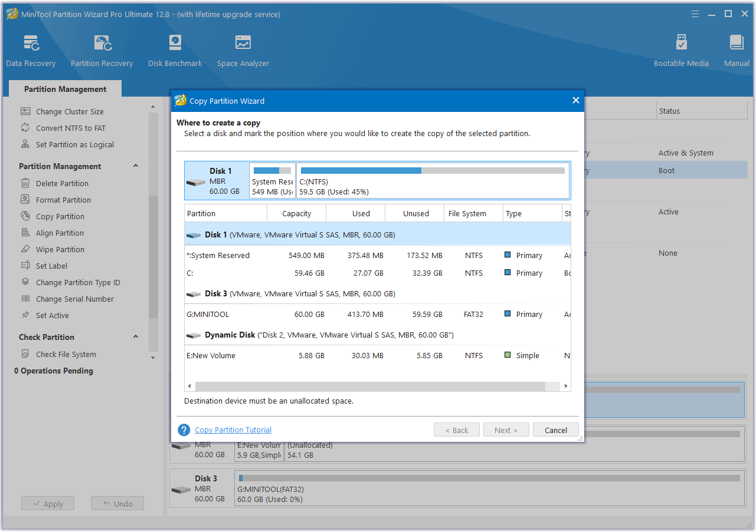
Task: Click the wizard horizontal scrollbar track
Action: [x=378, y=386]
